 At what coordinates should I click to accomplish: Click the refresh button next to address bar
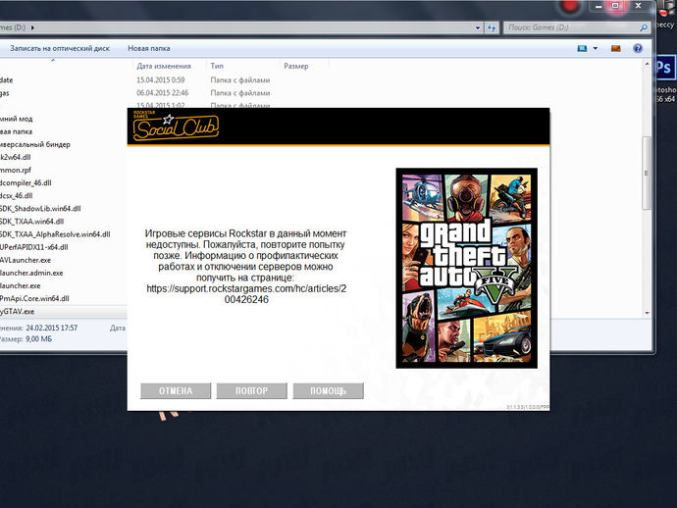pyautogui.click(x=492, y=27)
